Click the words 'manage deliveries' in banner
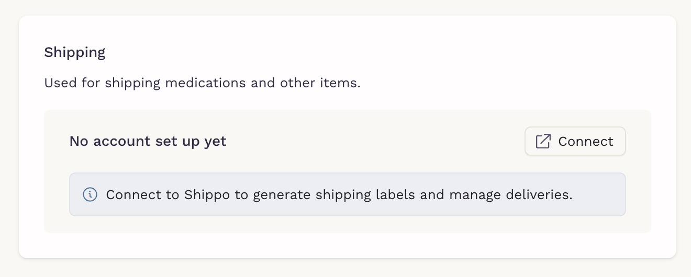The image size is (691, 277). click(505, 195)
